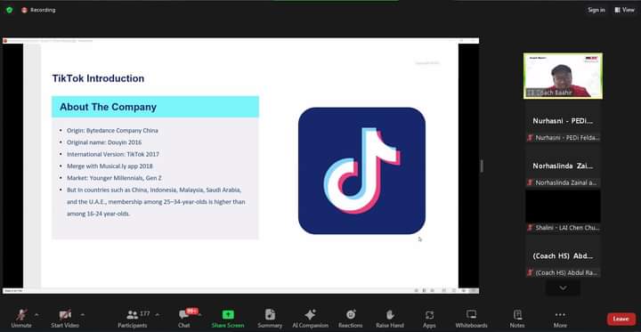Screen dimensions: 641x332
Task: Expand video options arrow beside Start Video
Action: [83, 314]
